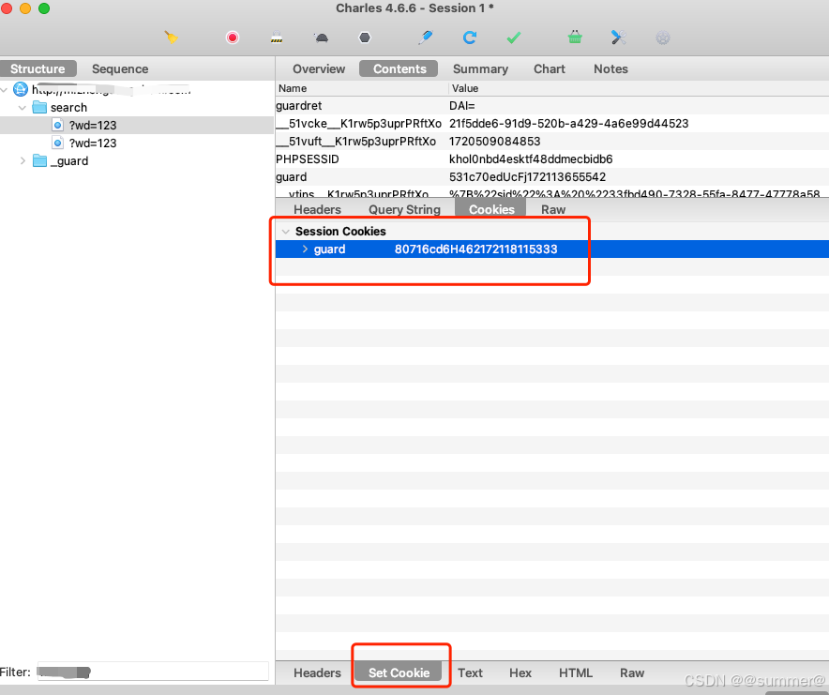Expand the guard session cookie row

click(305, 249)
